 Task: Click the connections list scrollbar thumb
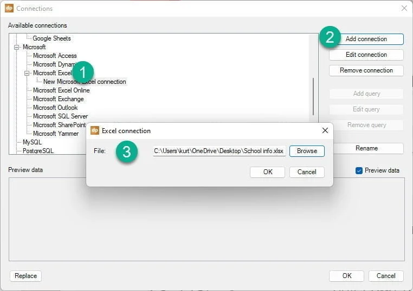(x=313, y=96)
